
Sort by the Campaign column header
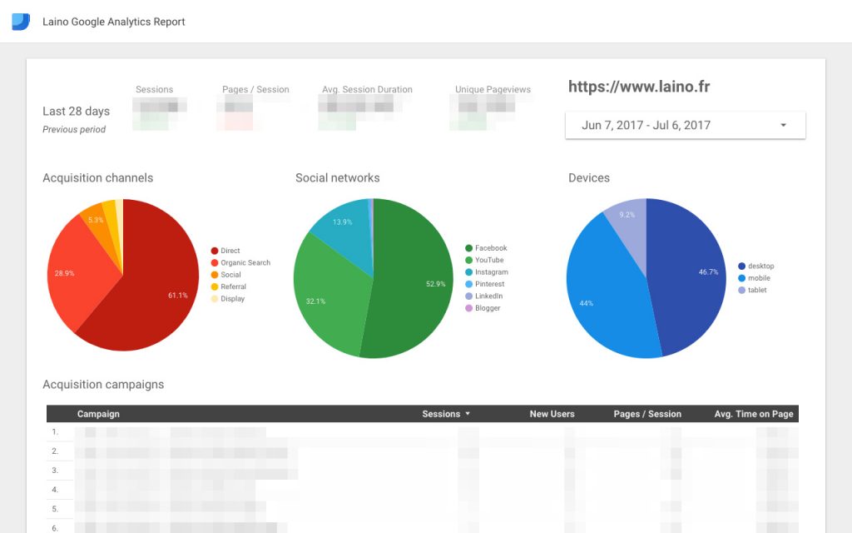[x=98, y=414]
